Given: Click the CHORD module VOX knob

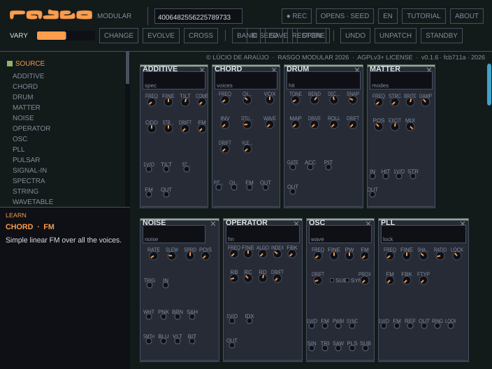Looking at the screenshot, I should click(270, 100).
